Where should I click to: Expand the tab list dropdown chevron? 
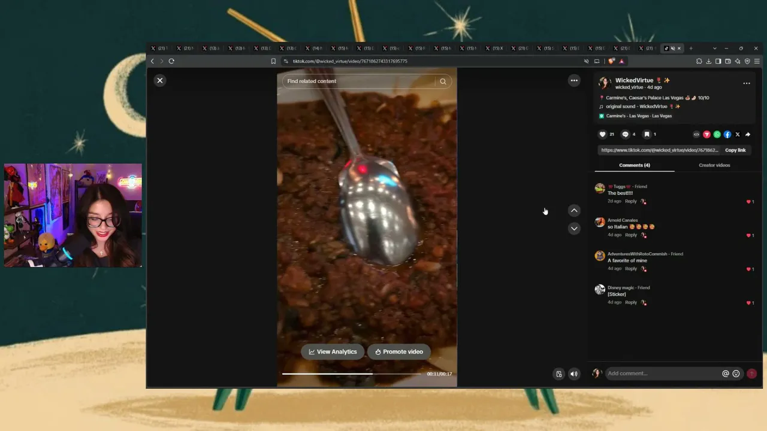(714, 48)
